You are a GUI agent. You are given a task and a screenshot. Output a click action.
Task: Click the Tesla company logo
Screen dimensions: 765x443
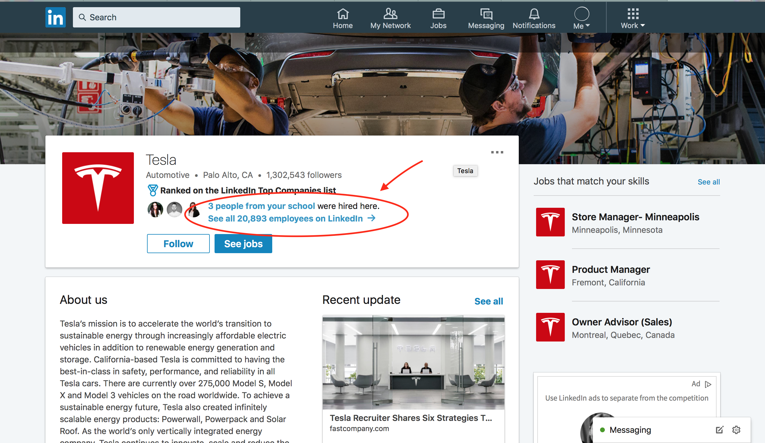click(98, 188)
